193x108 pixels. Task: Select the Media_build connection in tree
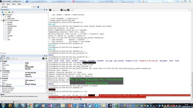(11, 19)
